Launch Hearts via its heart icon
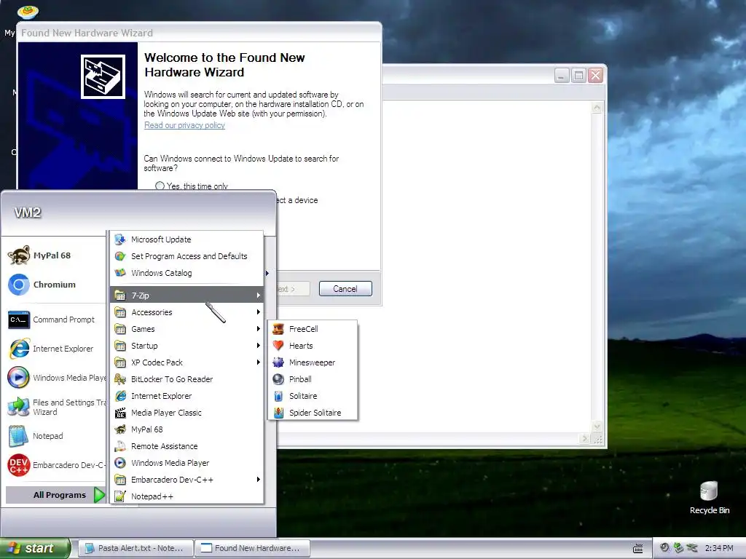The width and height of the screenshot is (746, 559). click(278, 346)
